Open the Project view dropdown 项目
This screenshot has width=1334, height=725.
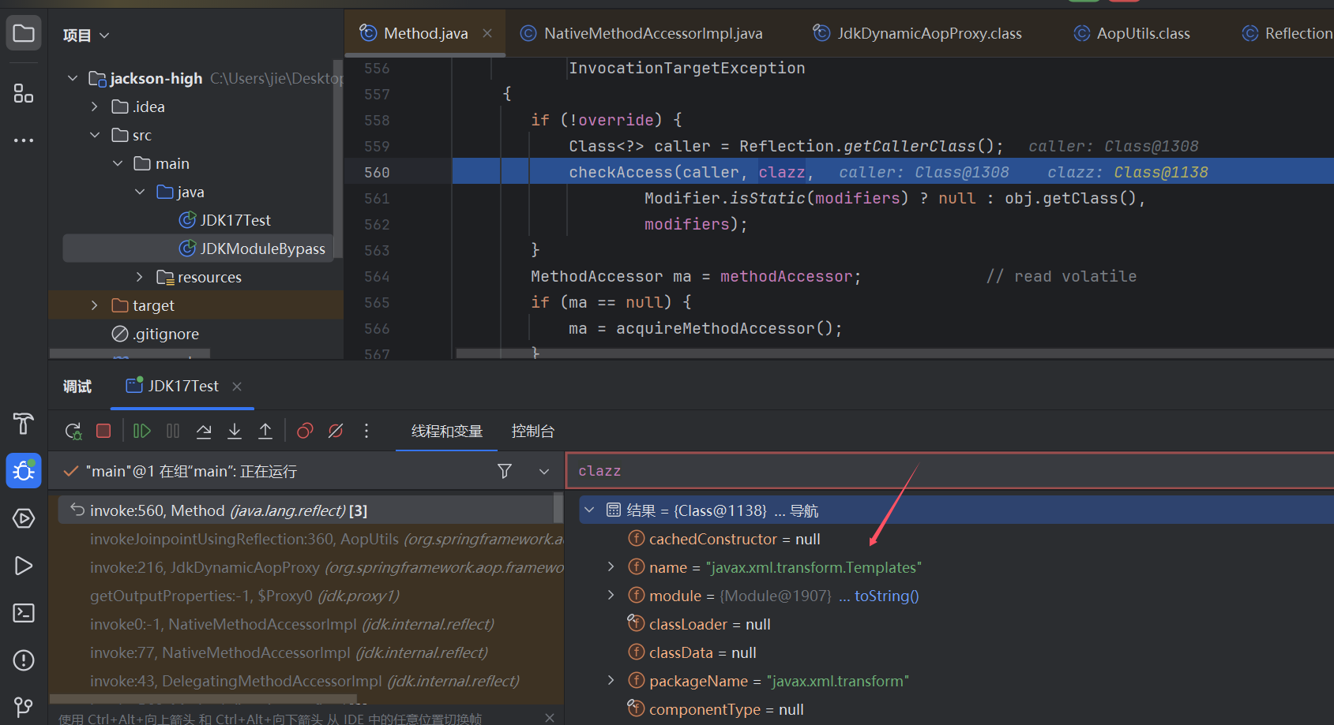pyautogui.click(x=86, y=36)
